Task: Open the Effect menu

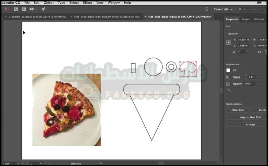Action: (x=88, y=3)
